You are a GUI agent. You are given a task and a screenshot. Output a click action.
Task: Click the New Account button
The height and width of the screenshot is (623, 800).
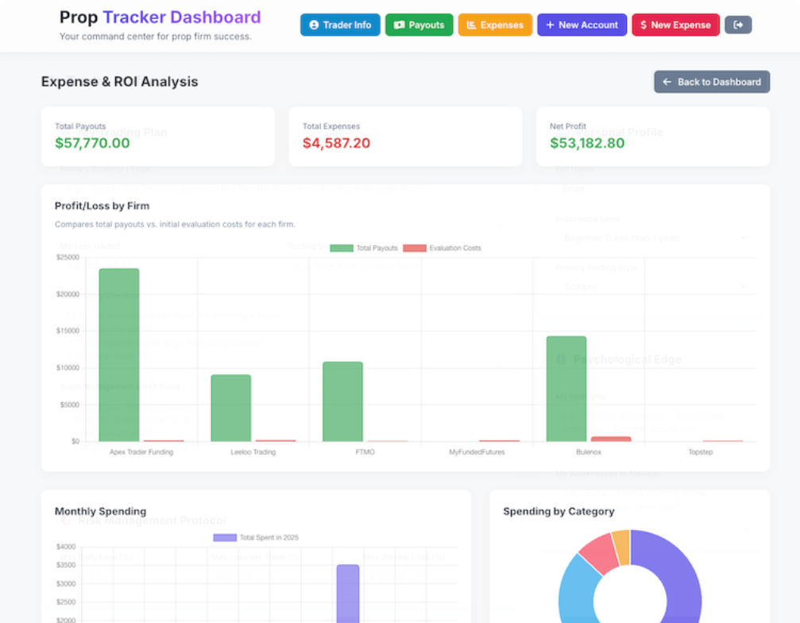pyautogui.click(x=582, y=25)
